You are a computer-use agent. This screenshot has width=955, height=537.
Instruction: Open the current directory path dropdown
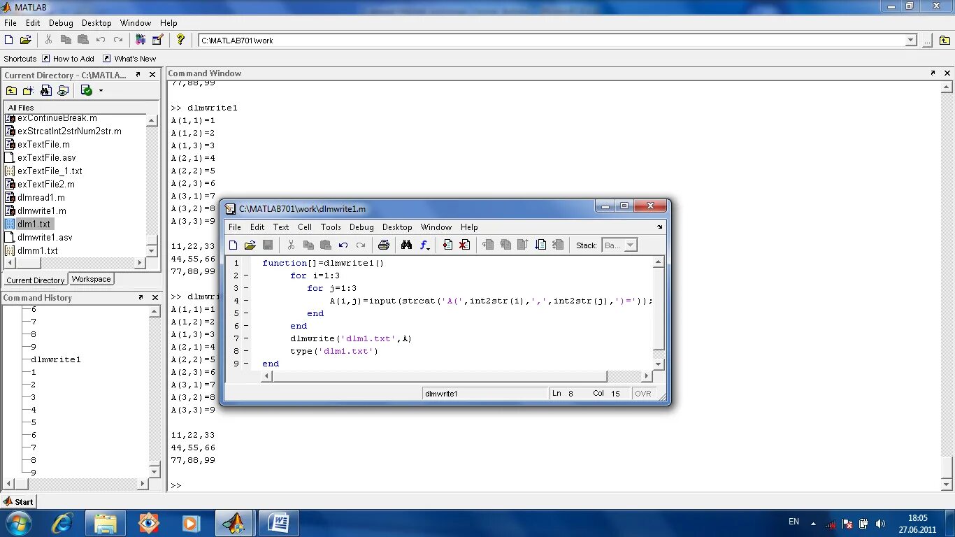click(x=911, y=41)
